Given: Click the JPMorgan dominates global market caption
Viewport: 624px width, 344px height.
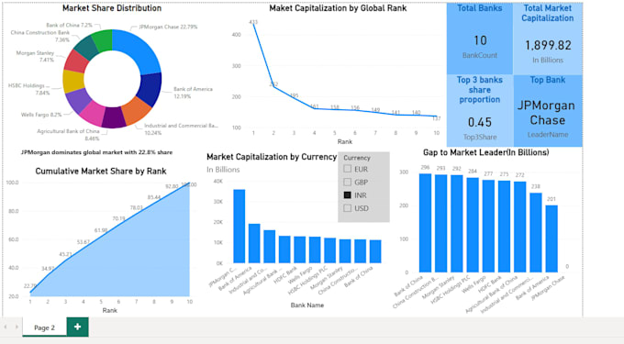Looking at the screenshot, I should point(96,152).
